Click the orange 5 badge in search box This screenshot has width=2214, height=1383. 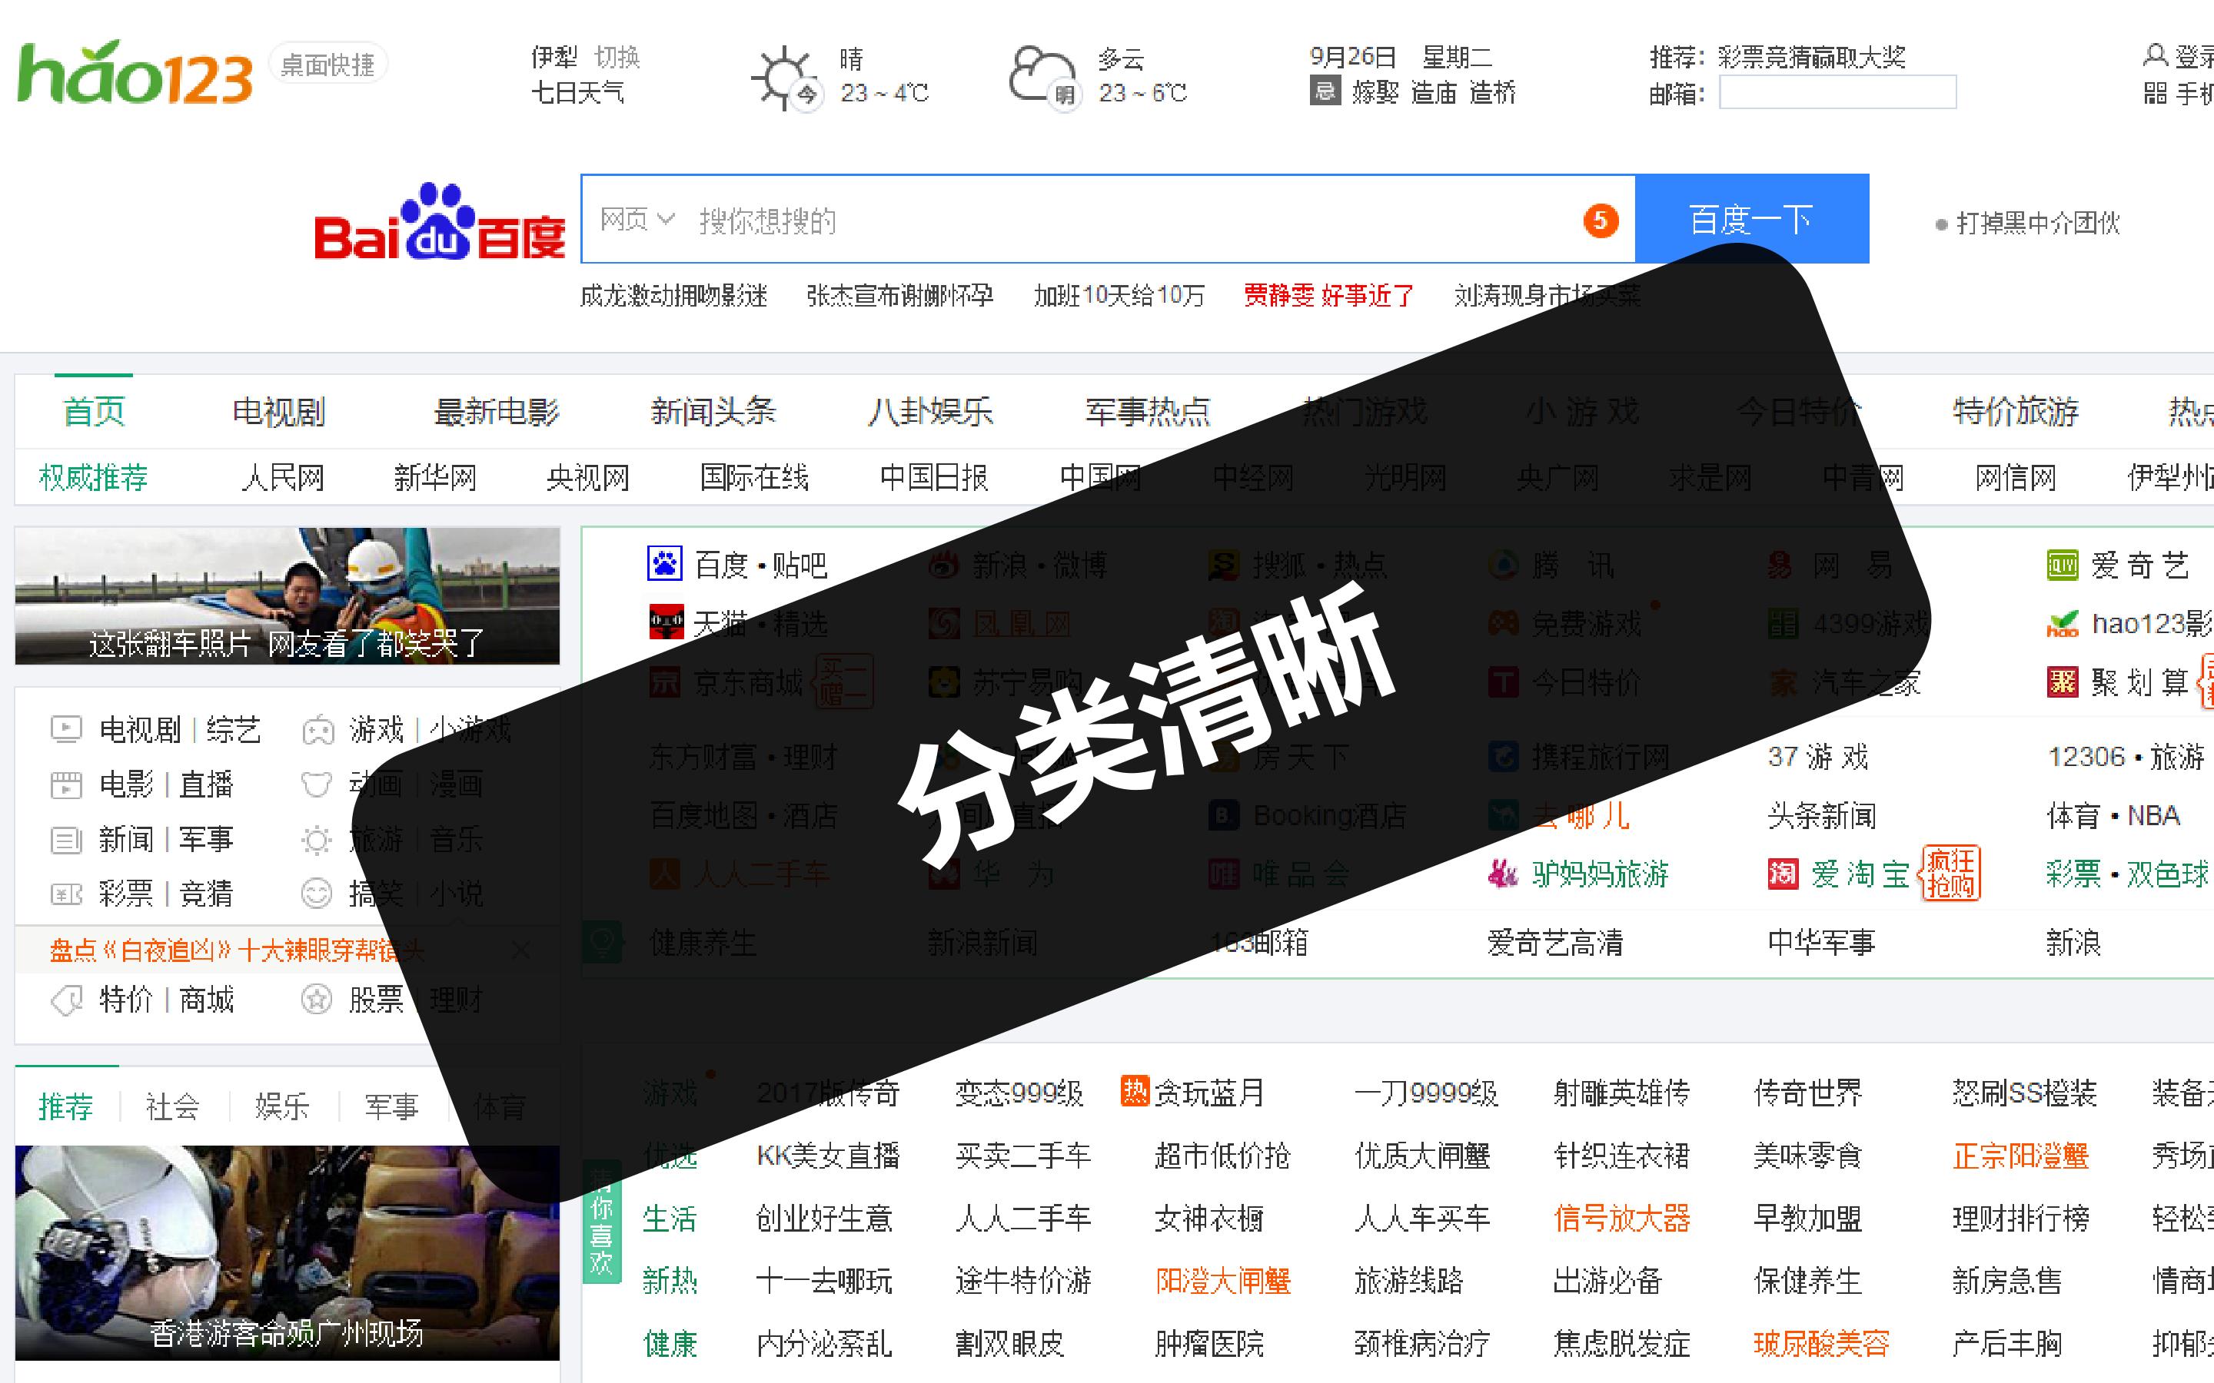coord(1600,221)
